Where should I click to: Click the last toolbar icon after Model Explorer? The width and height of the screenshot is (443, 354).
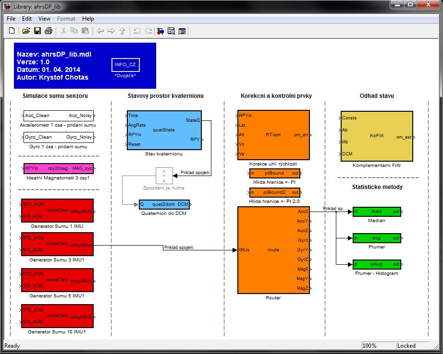coord(182,31)
